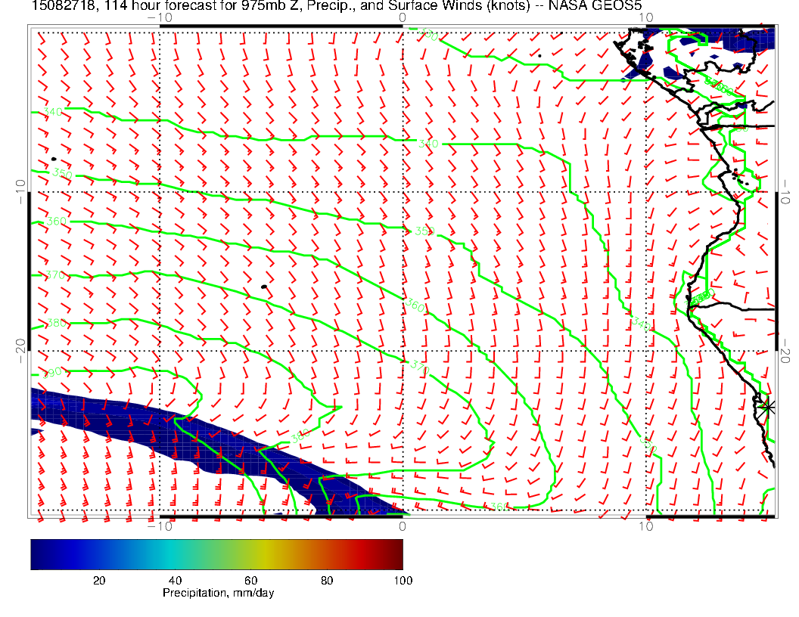Click the 330 contour label near top
The height and width of the screenshot is (617, 799).
(429, 36)
